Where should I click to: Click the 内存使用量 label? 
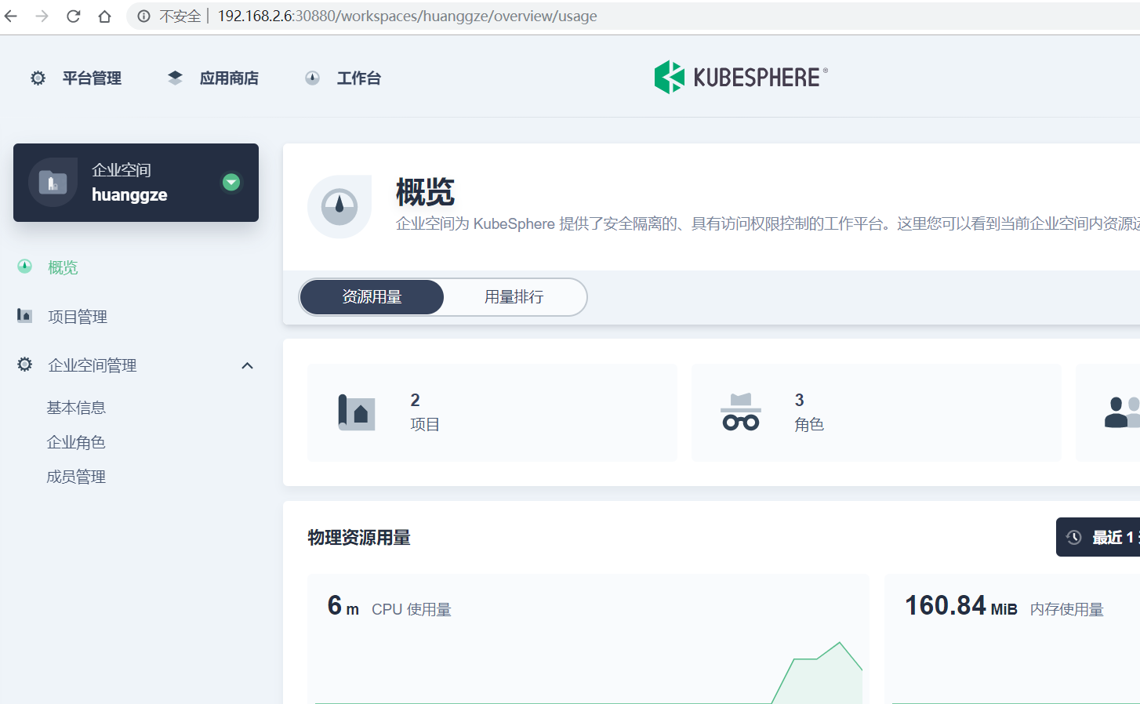1067,610
